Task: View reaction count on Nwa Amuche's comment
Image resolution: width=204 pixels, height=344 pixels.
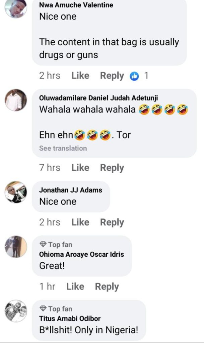Action: tap(146, 76)
